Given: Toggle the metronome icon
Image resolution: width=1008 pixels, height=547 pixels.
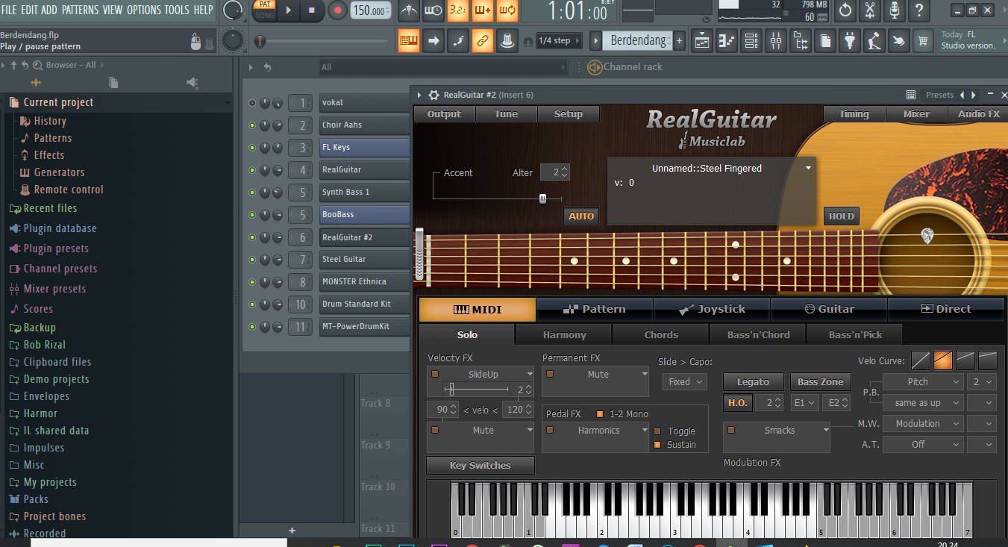Looking at the screenshot, I should (x=407, y=10).
